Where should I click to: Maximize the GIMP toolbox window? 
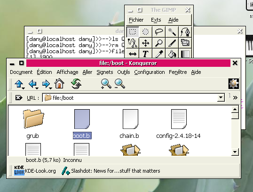(x=140, y=10)
